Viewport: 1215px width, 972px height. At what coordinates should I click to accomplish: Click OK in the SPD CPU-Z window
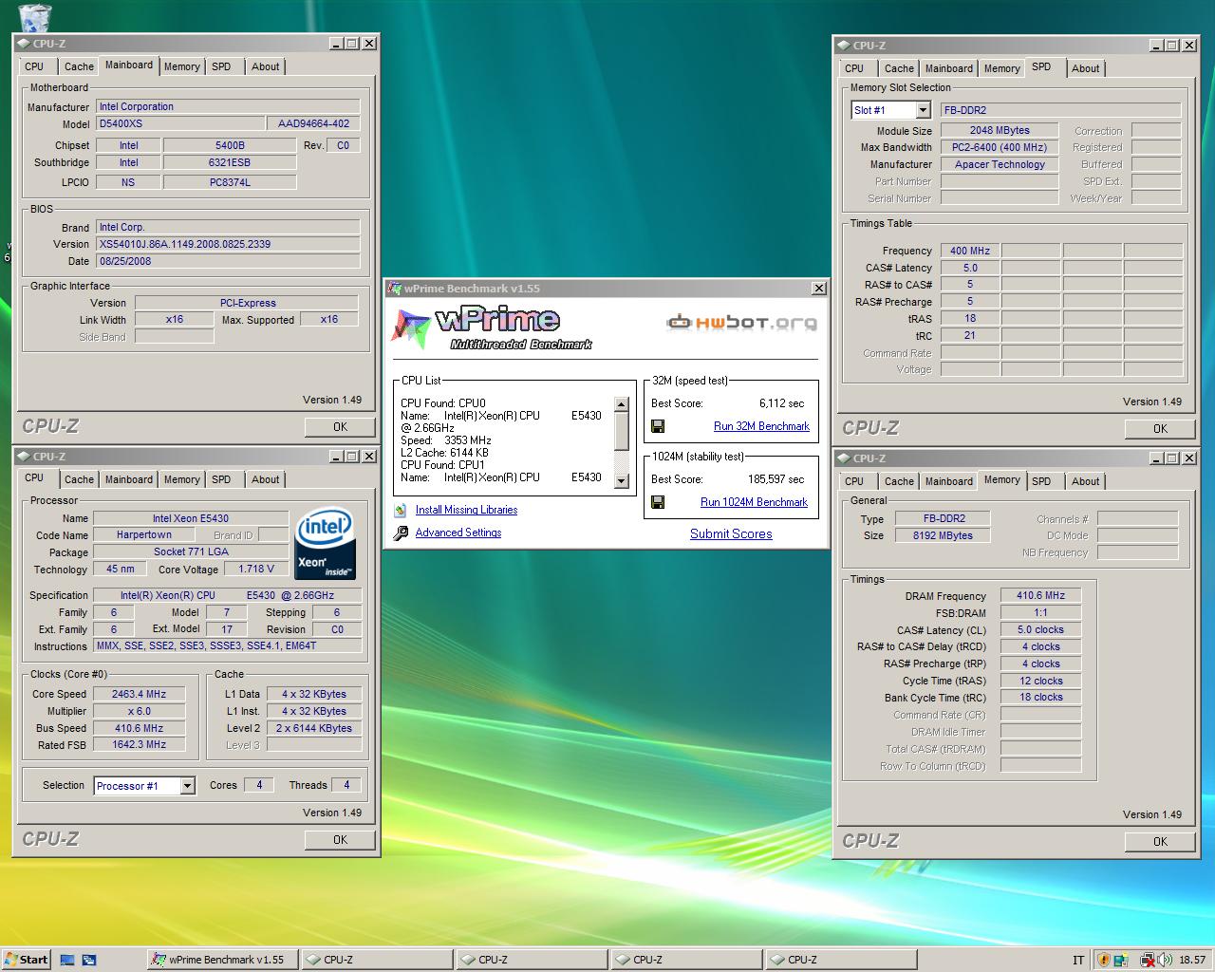[x=1160, y=429]
